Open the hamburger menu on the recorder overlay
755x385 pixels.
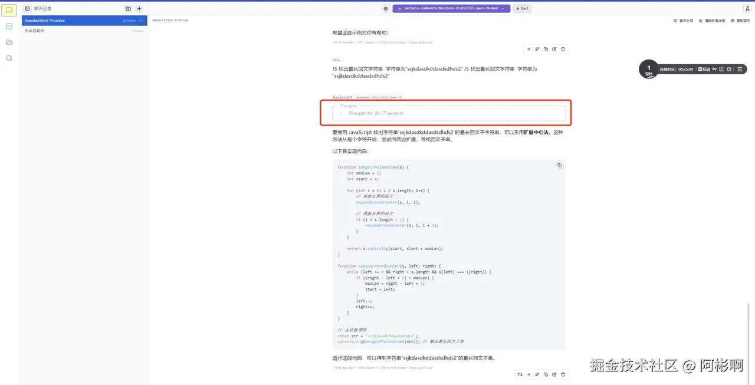pos(741,69)
